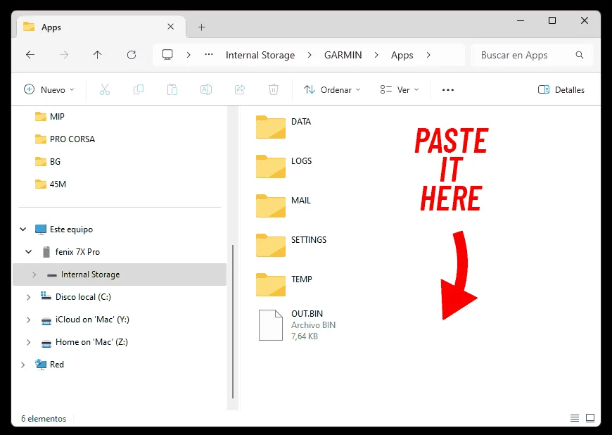Add a new tab with plus
Image resolution: width=612 pixels, height=435 pixels.
coord(201,27)
